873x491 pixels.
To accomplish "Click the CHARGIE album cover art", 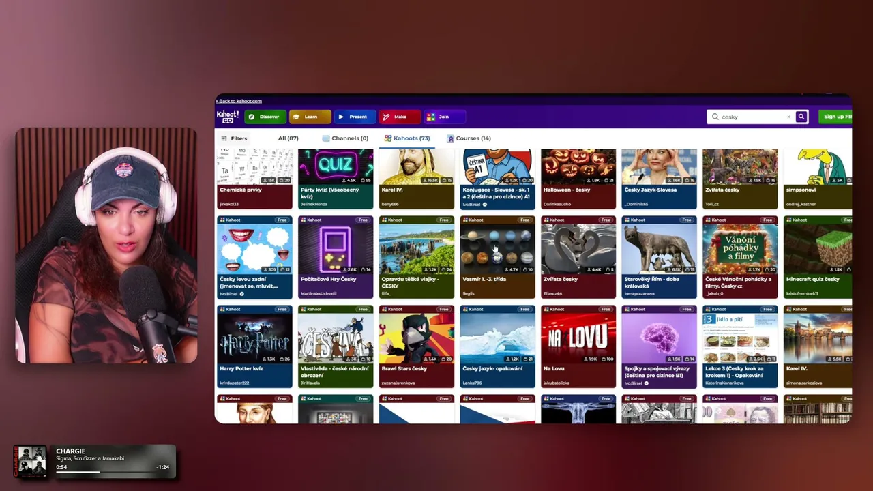I will [31, 462].
